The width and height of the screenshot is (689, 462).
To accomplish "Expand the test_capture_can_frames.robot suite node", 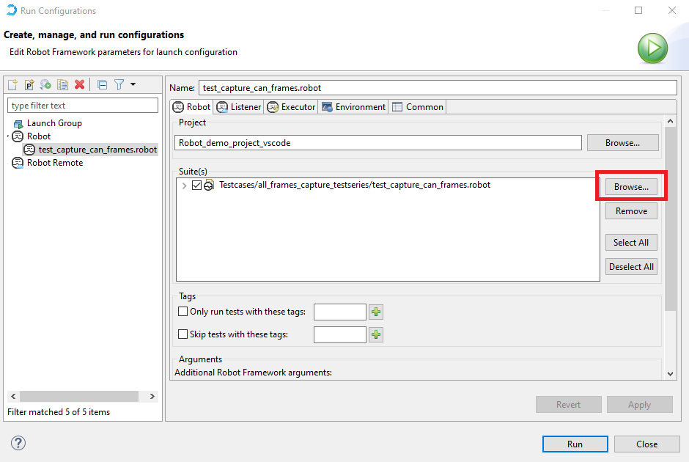I will click(184, 186).
